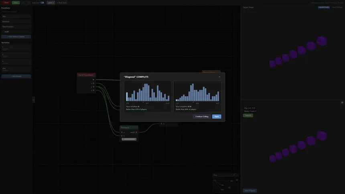345x194 pixels.
Task: Click the "Better than 66% of players" text
Action: click(186, 109)
